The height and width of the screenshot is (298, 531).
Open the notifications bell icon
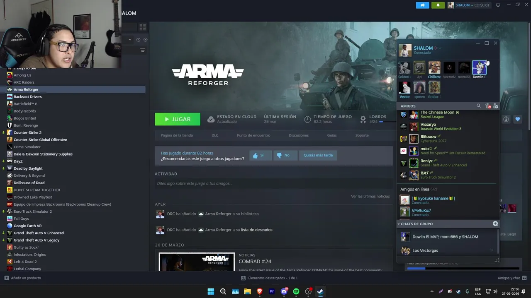click(x=438, y=5)
